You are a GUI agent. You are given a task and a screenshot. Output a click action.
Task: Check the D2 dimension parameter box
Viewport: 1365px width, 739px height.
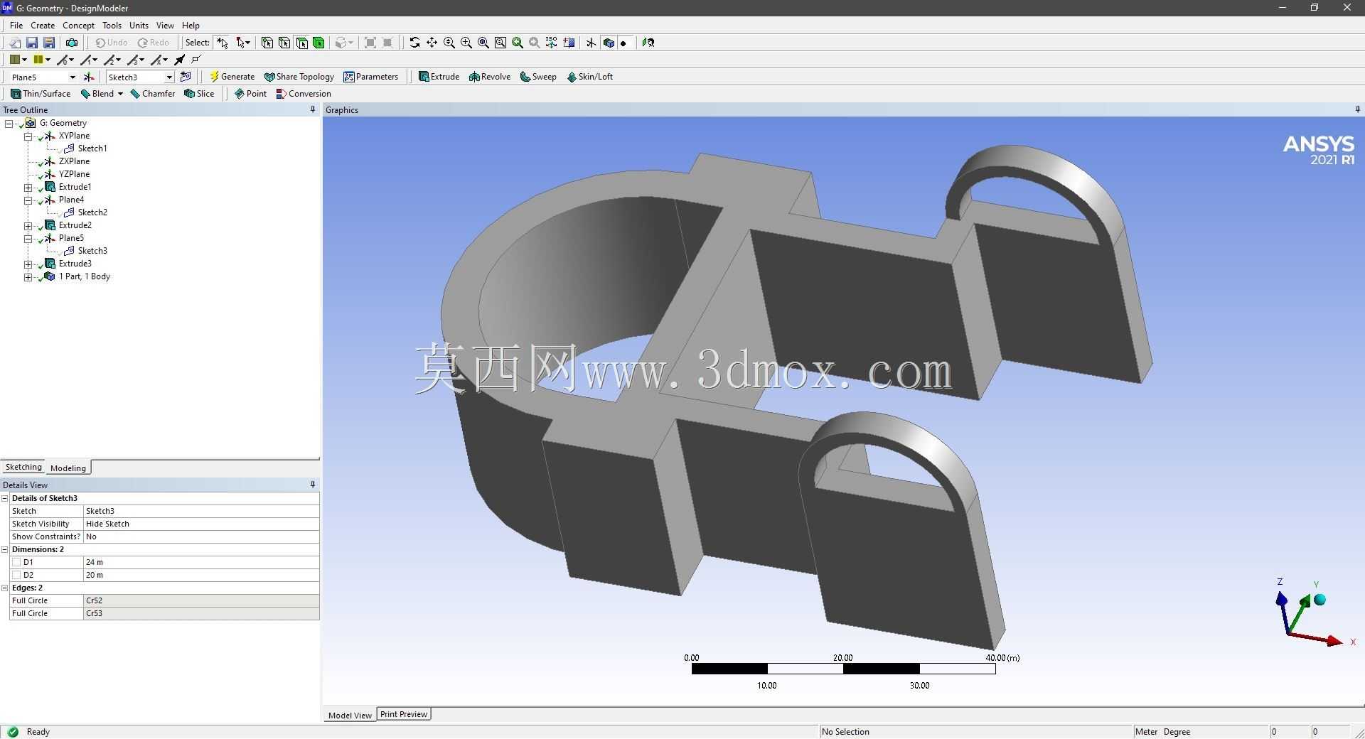point(16,575)
